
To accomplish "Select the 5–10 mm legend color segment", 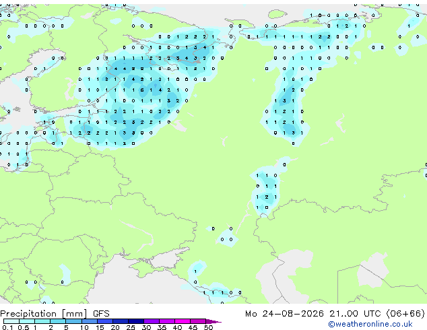I will [x=73, y=321].
